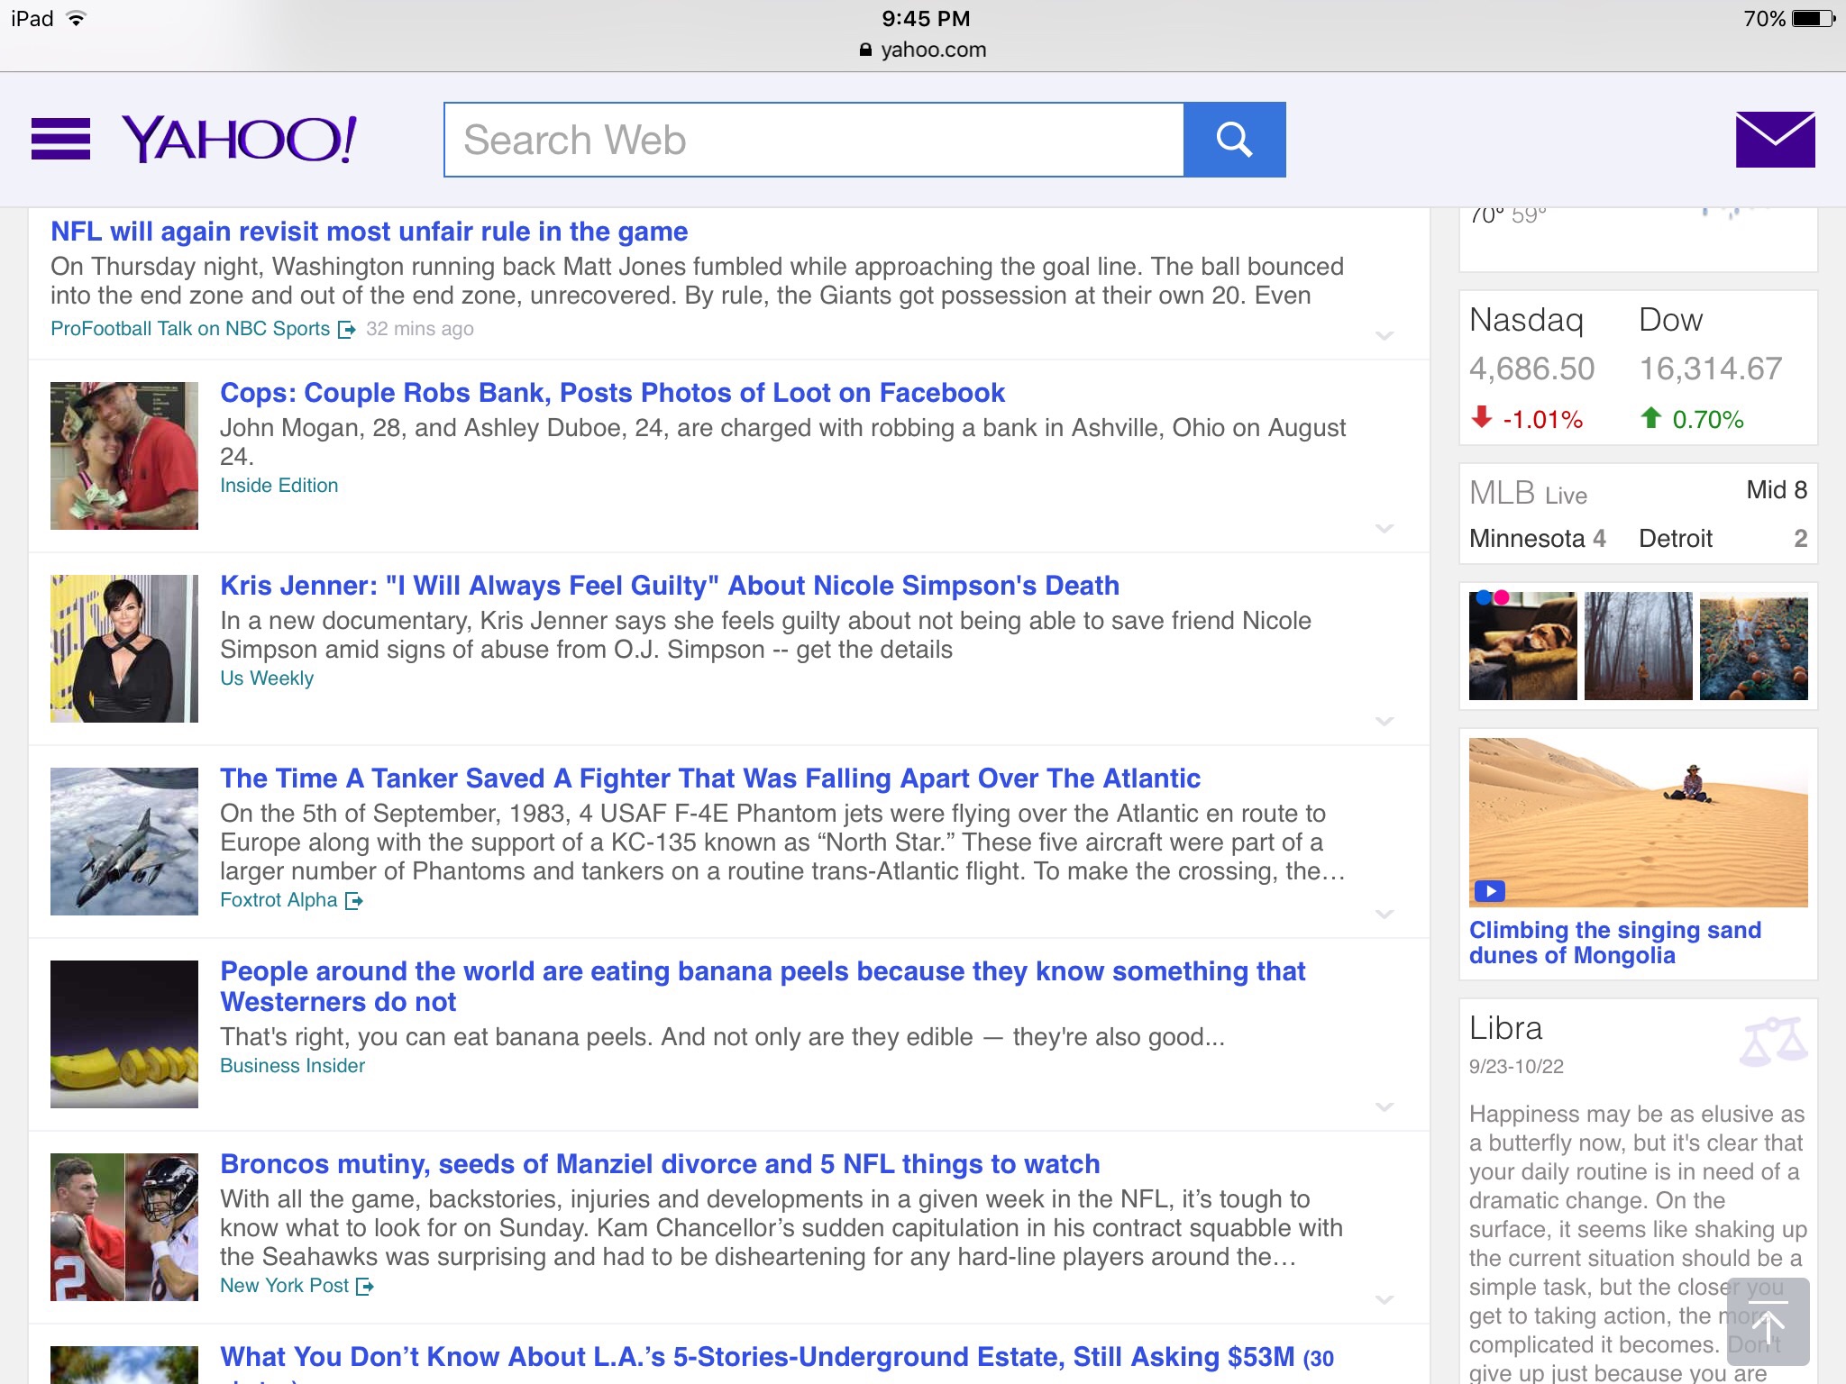Open Kris Jenner Feel Guilty headline
1846x1384 pixels.
(670, 586)
